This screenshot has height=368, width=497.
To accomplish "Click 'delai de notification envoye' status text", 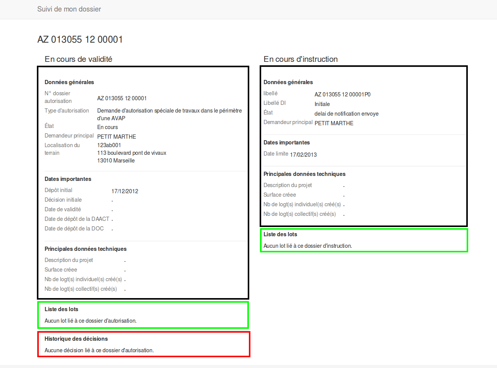I will [346, 114].
